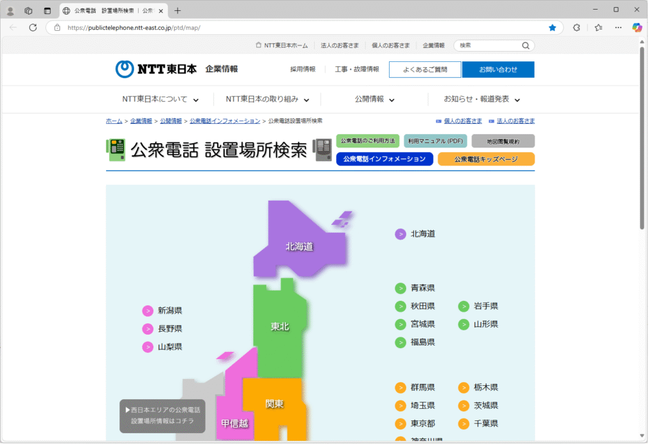Click the green arrow icon beside 山形県
This screenshot has width=654, height=444.
[x=464, y=325]
